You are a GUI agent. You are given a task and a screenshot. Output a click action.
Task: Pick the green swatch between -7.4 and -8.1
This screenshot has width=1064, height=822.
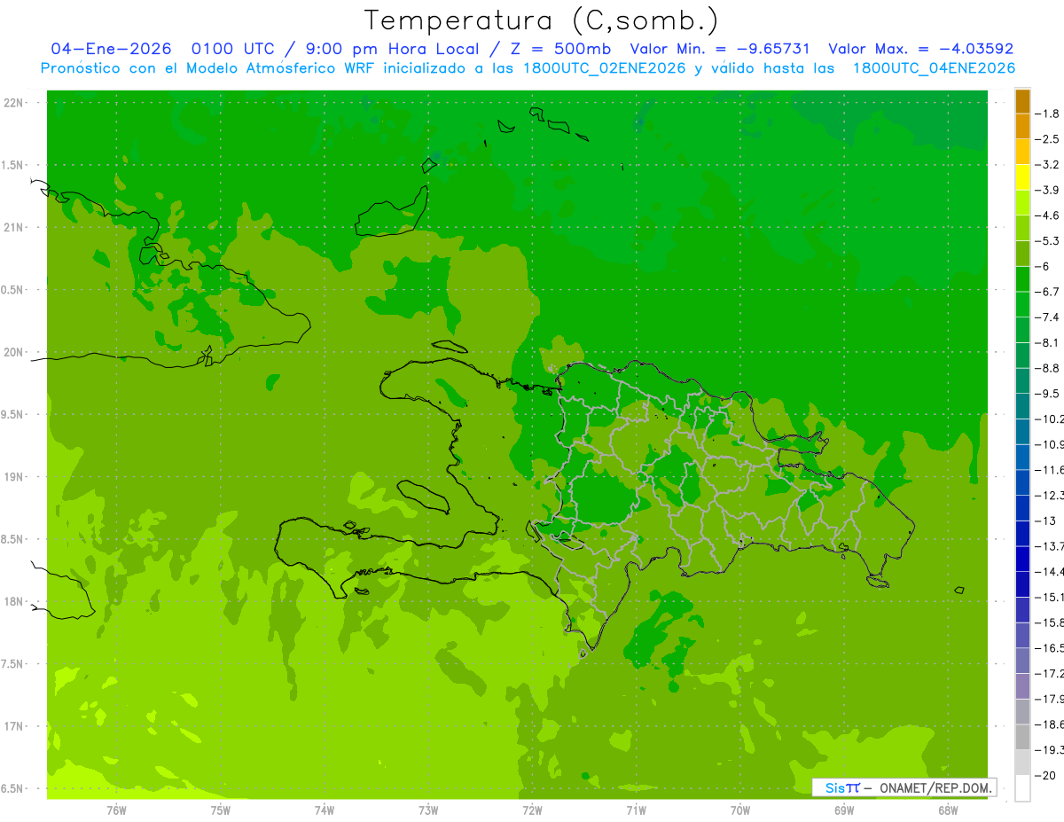[1022, 330]
